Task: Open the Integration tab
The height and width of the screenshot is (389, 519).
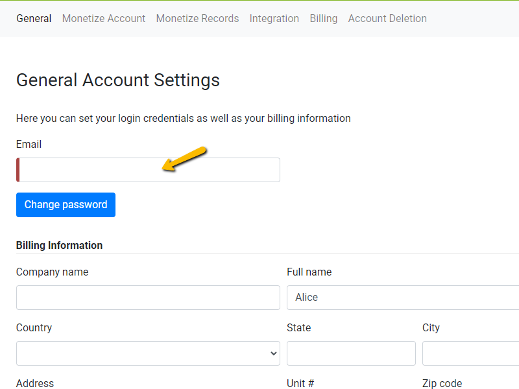Action: [x=274, y=18]
